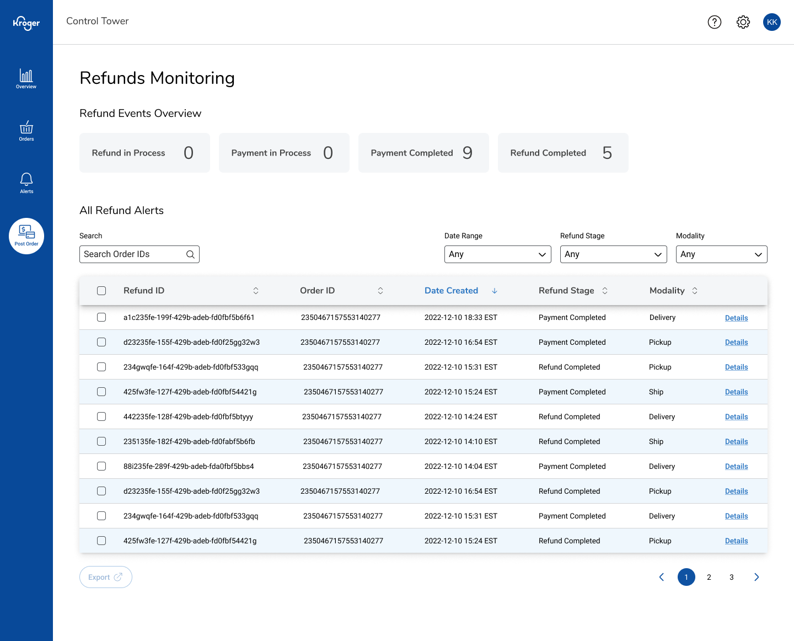Click the help question mark icon
The width and height of the screenshot is (794, 641).
tap(714, 22)
